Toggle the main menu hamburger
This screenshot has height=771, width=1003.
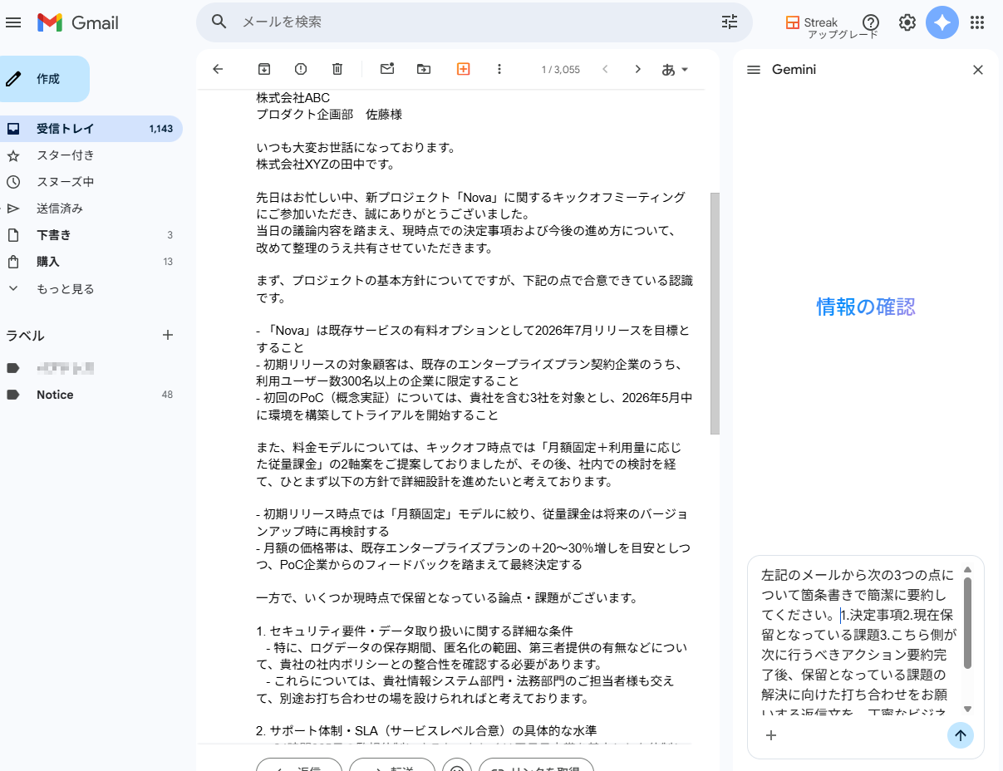click(13, 22)
